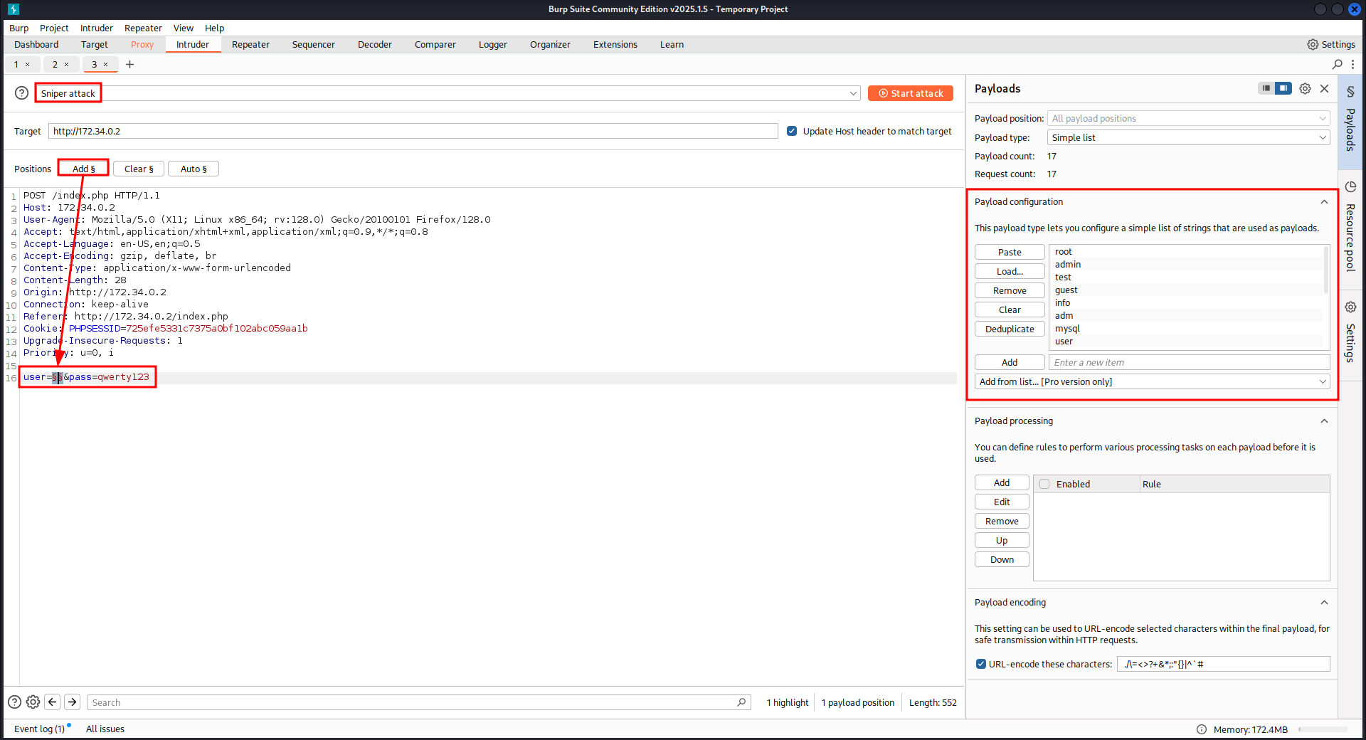Open Payloads side tab
Image resolution: width=1366 pixels, height=740 pixels.
1350,121
